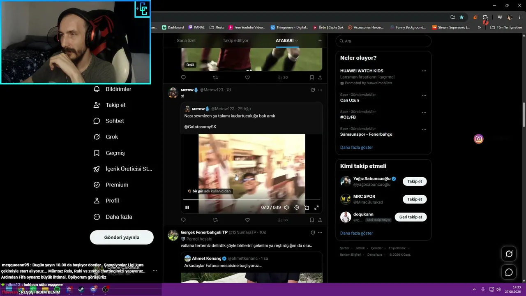Viewport: 526px width, 296px height.
Task: Open the KANAL bookmark
Action: click(196, 28)
